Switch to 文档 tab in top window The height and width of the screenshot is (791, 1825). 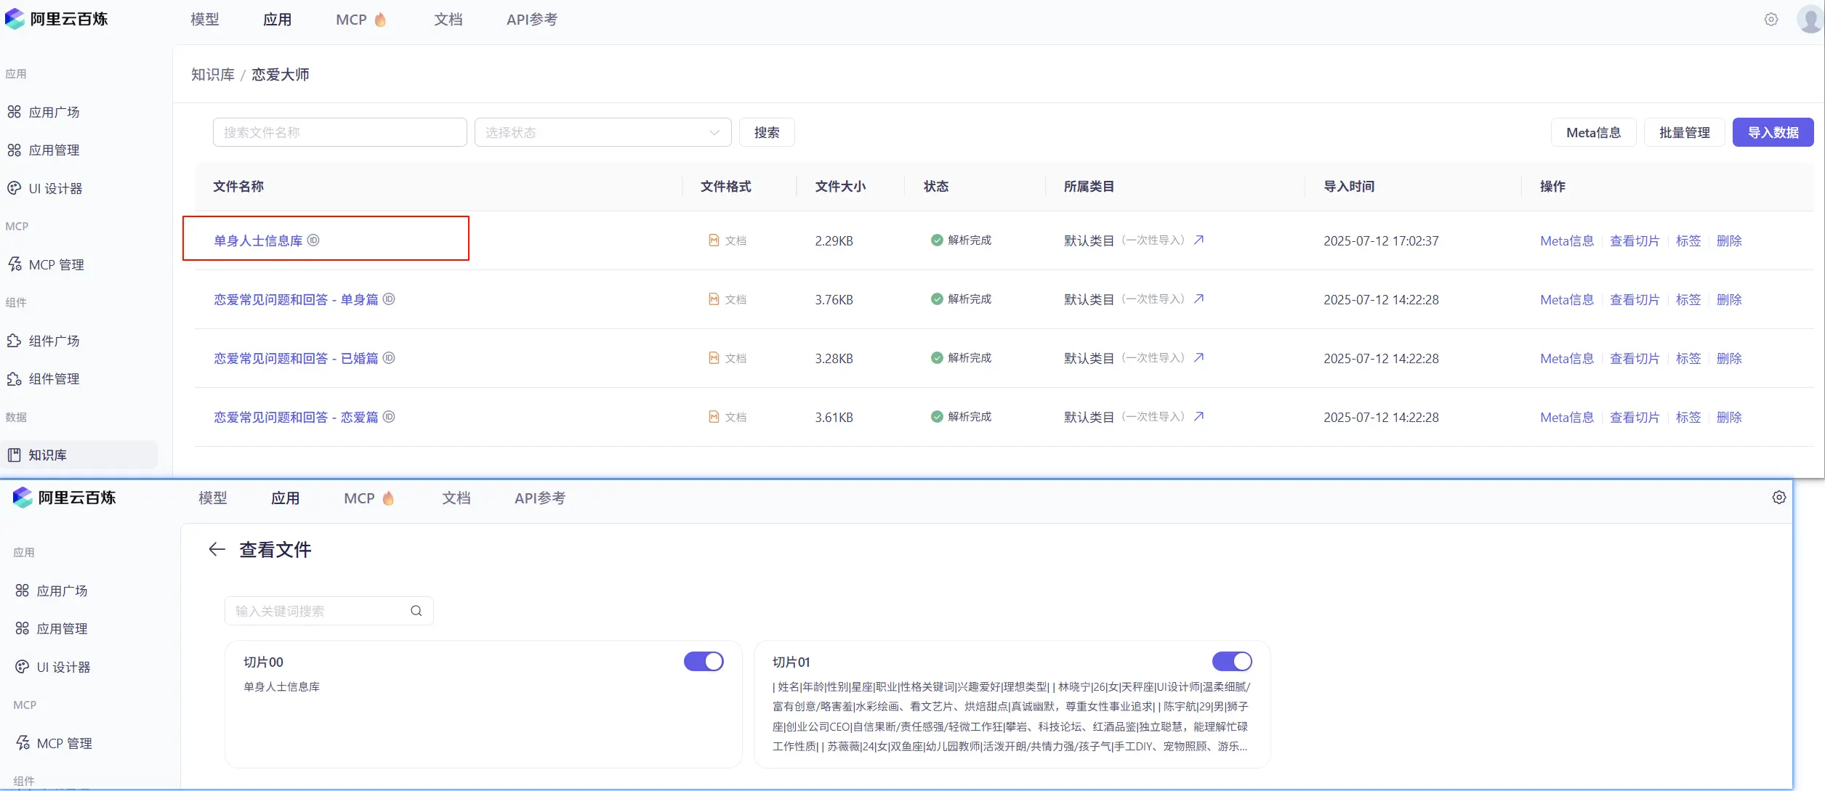pyautogui.click(x=448, y=20)
